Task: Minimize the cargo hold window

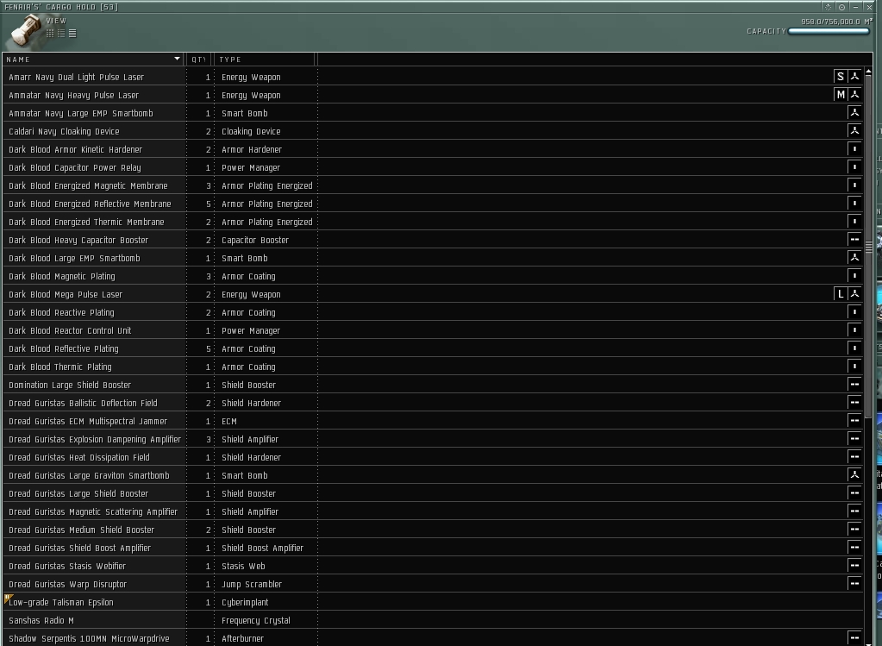Action: click(x=855, y=7)
